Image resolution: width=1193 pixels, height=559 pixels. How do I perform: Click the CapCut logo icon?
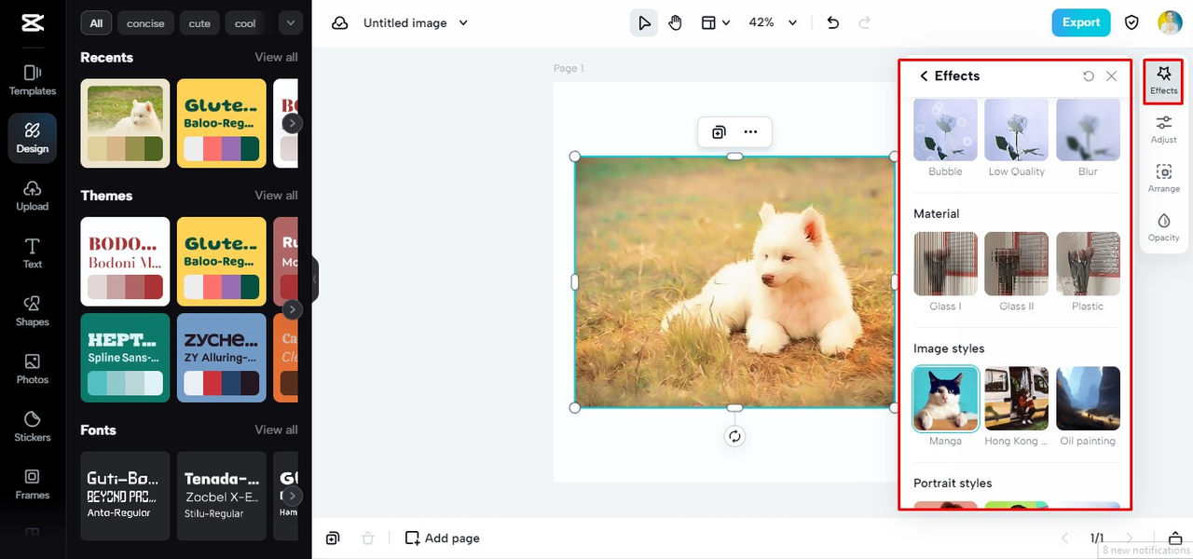[32, 23]
